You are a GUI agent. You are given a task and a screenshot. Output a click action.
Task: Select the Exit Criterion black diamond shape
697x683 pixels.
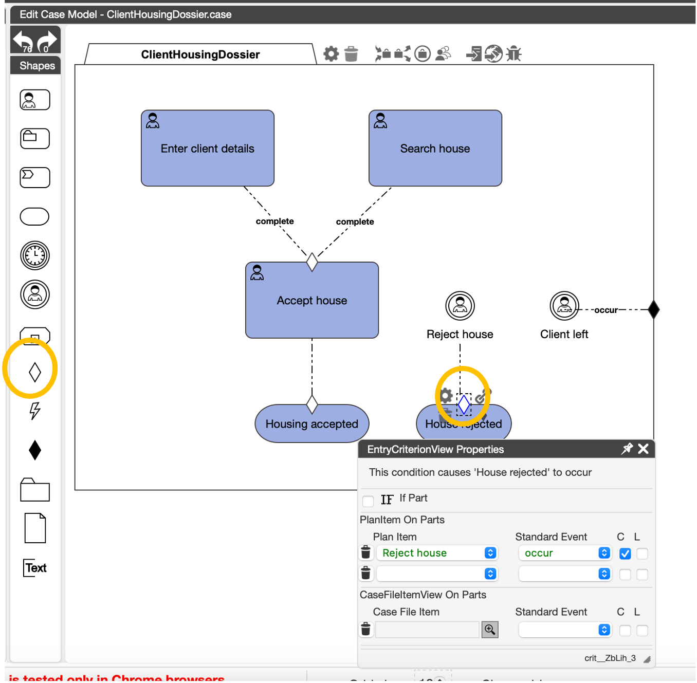35,450
